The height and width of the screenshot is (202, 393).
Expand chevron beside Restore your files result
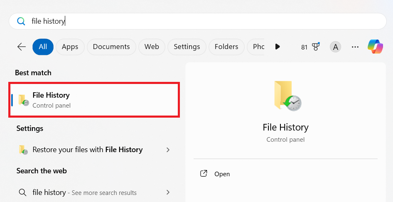[168, 150]
